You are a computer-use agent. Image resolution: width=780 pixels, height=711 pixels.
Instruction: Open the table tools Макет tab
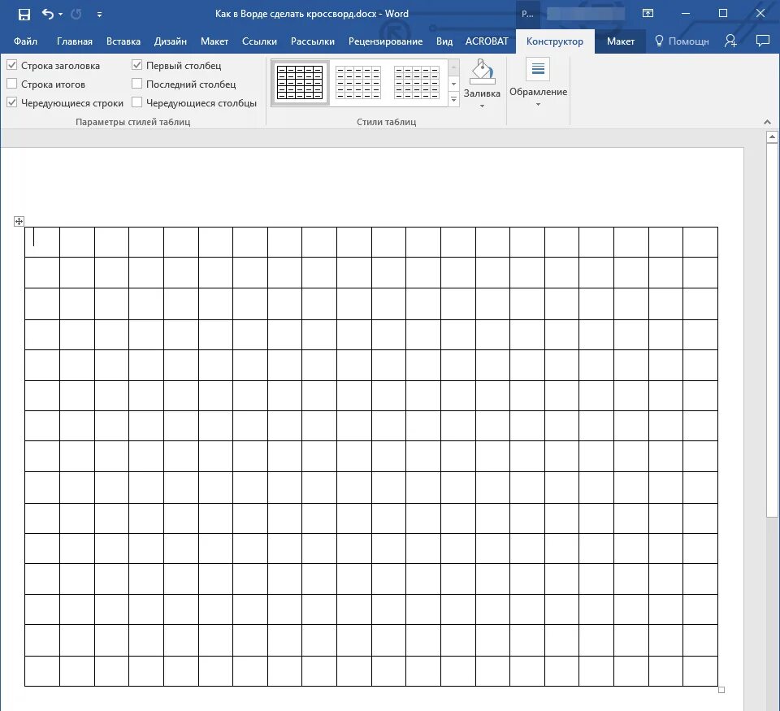pos(620,41)
